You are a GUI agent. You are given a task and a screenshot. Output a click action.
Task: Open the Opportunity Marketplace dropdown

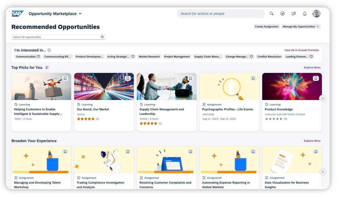click(55, 14)
